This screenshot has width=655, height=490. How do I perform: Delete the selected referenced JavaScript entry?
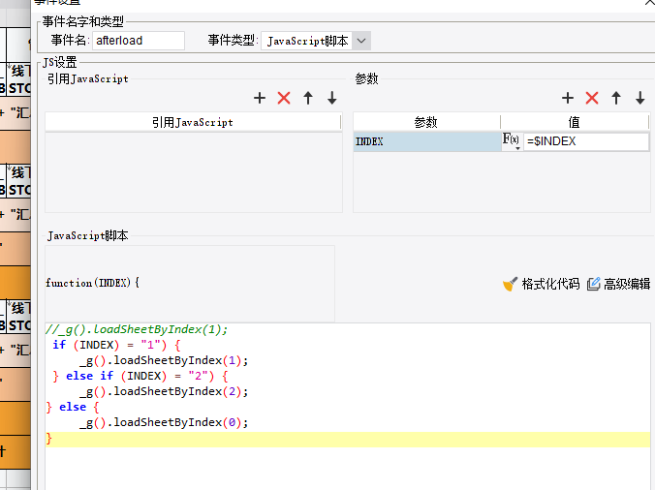(284, 98)
